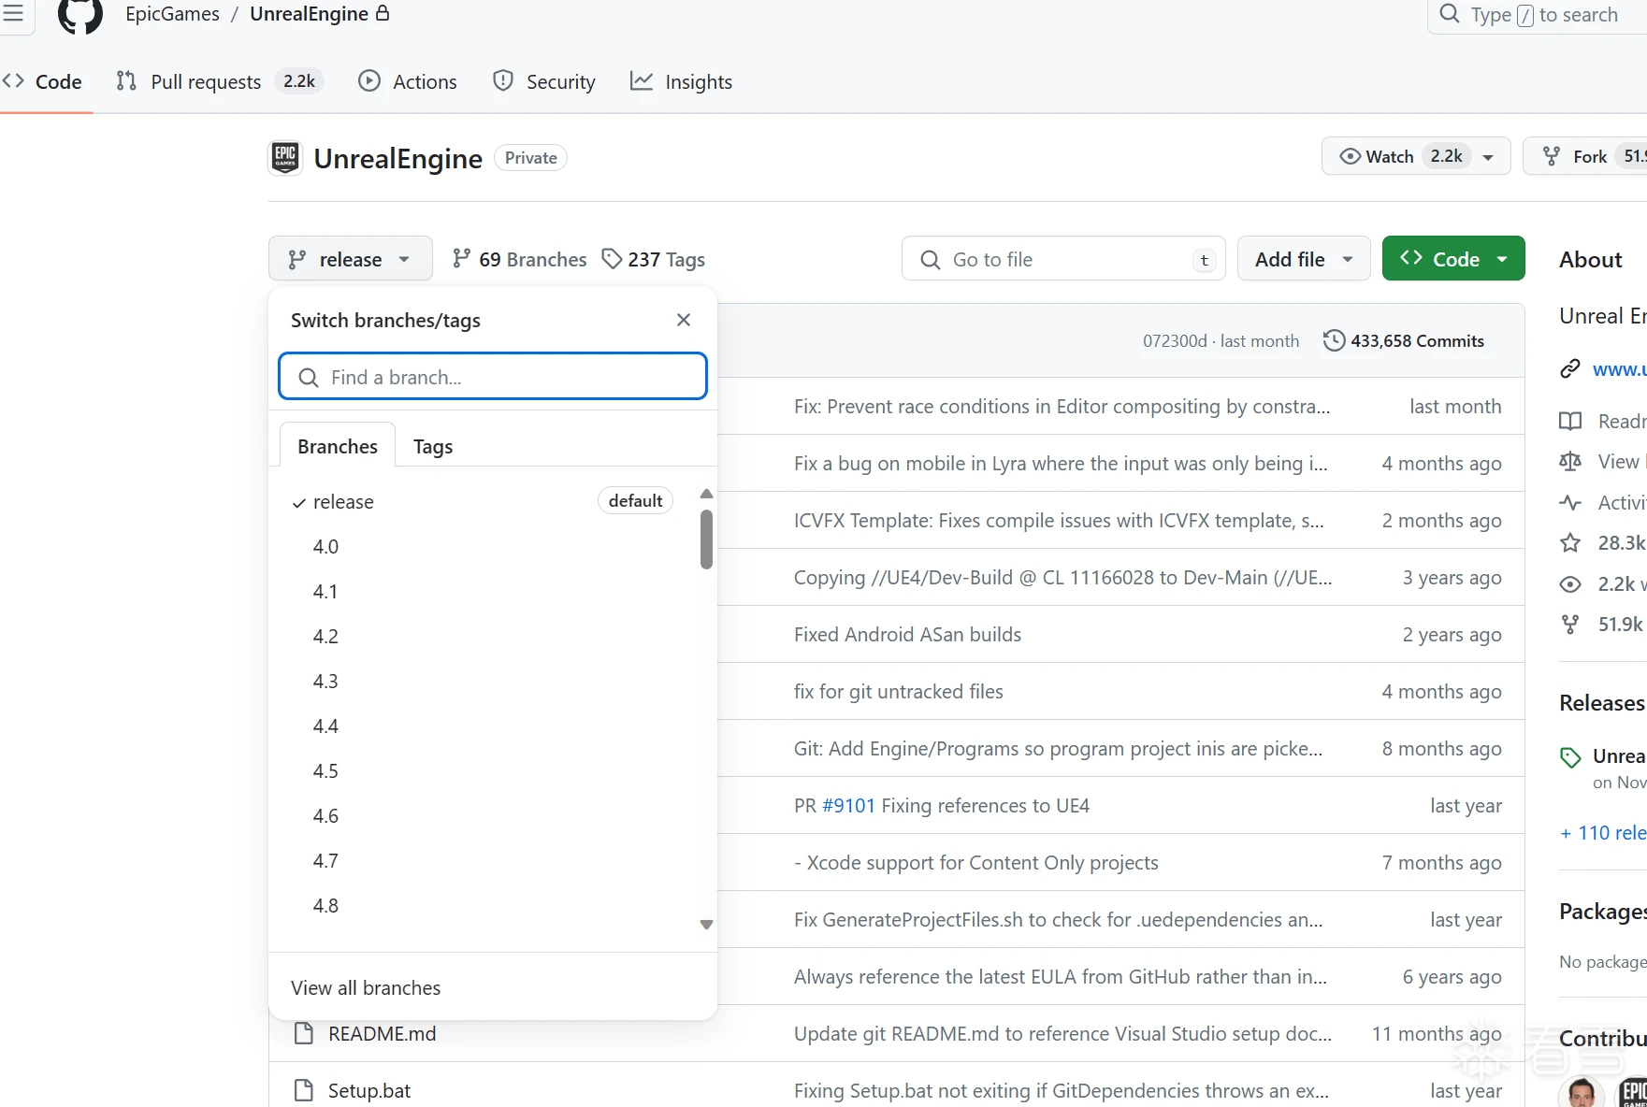Viewport: 1647px width, 1107px height.
Task: Click the branch list scrollbar thumb
Action: [x=707, y=539]
